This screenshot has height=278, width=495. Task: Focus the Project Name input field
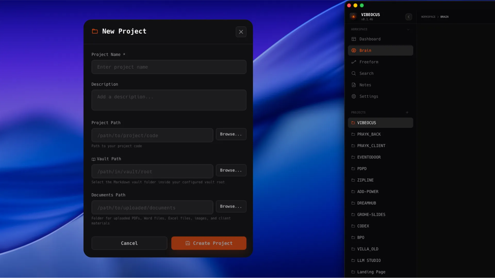click(169, 67)
